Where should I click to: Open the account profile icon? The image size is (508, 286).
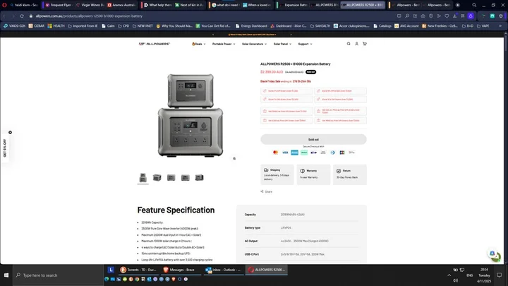[x=356, y=44]
